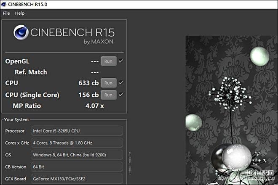Toggle the CPU test checkbox
278x185 pixels.
(121, 83)
